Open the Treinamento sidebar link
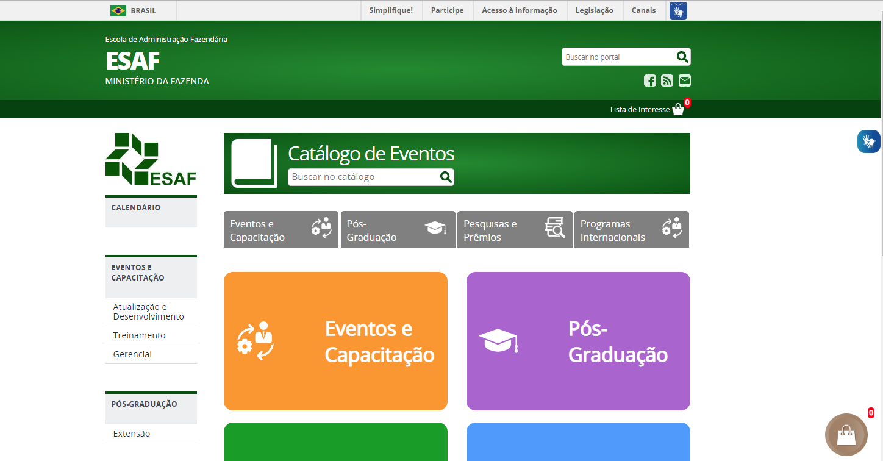This screenshot has width=883, height=461. 139,335
